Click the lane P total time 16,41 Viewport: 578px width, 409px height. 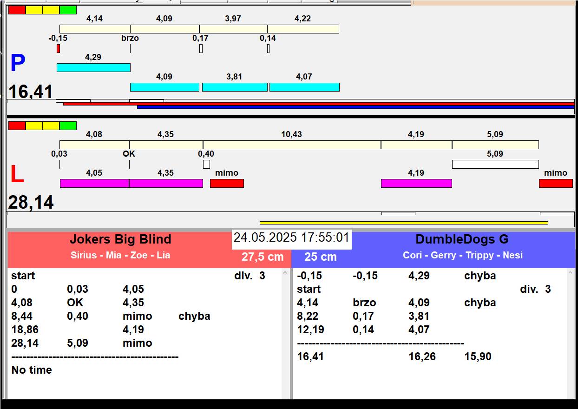pos(31,92)
